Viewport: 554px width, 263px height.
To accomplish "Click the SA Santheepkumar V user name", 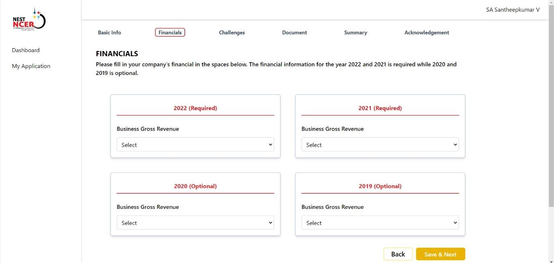I will [513, 10].
